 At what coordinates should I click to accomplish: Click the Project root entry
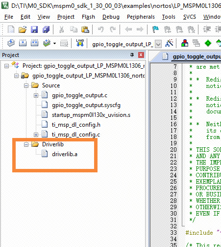pos(83,66)
